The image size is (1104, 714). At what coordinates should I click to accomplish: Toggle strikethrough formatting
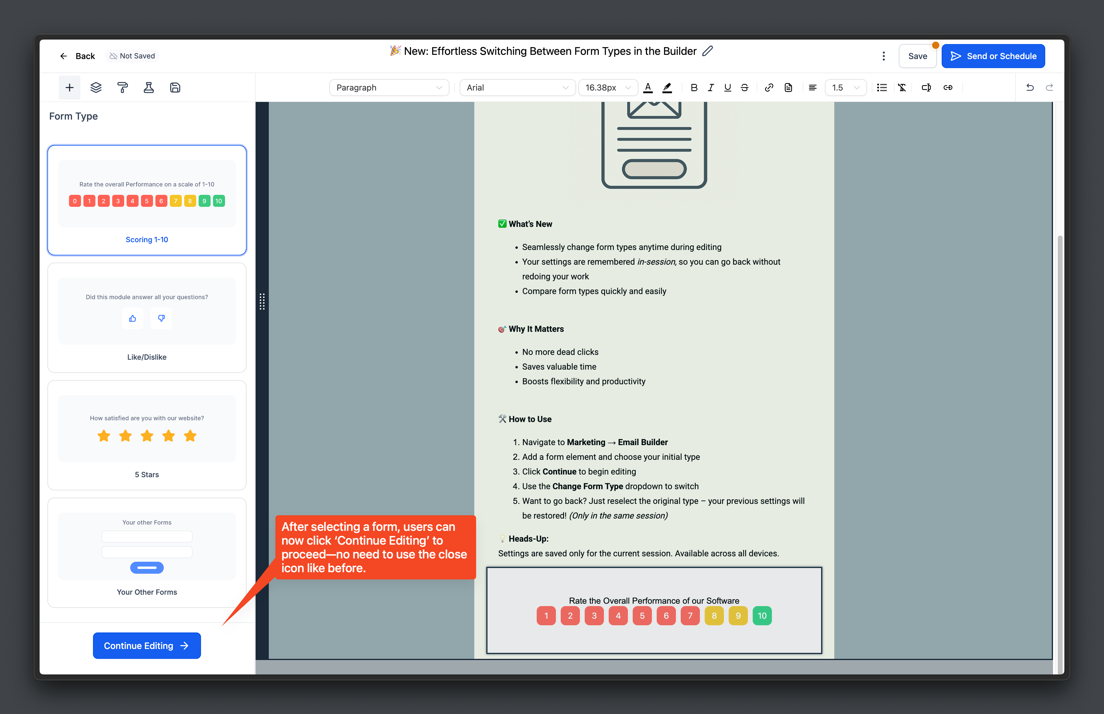tap(745, 88)
